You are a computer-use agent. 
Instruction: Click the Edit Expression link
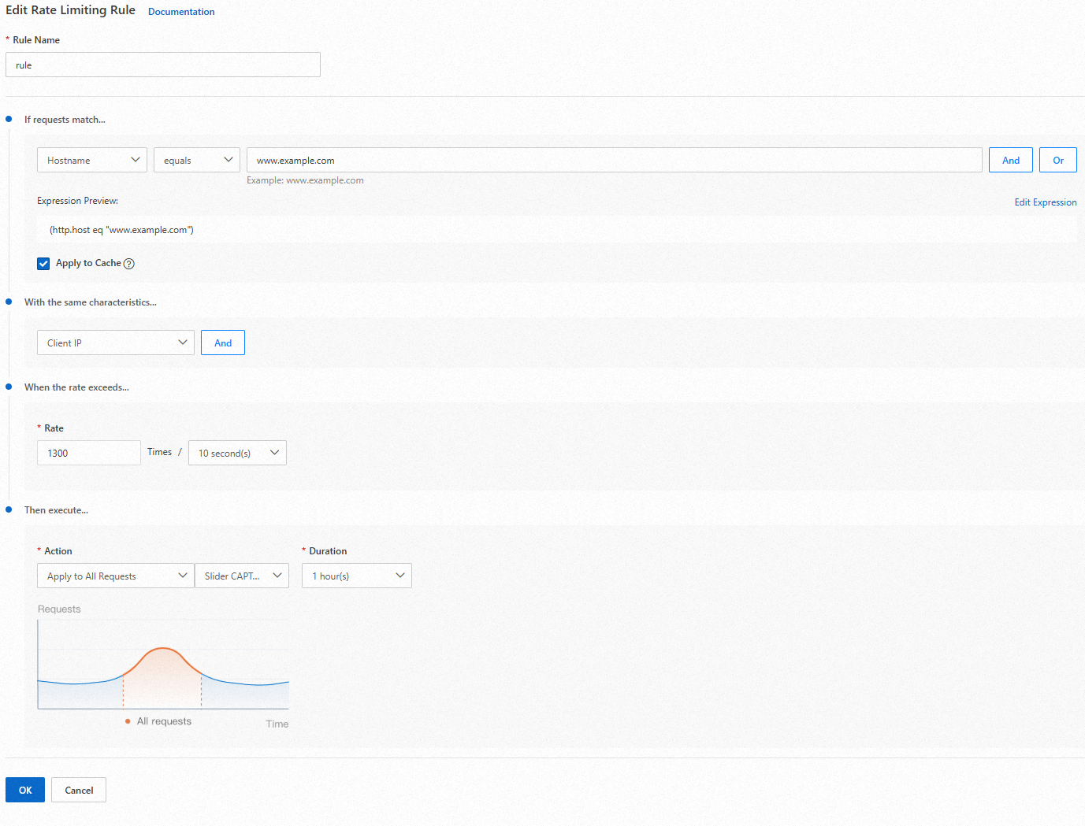coord(1045,202)
